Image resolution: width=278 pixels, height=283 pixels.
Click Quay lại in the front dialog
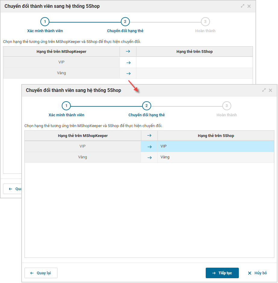[41, 273]
